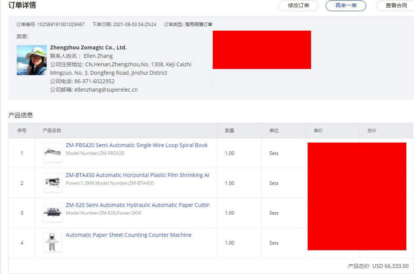The height and width of the screenshot is (274, 414).
Task: Click the ZM-920 paper cutter thumbnail
Action: click(52, 213)
